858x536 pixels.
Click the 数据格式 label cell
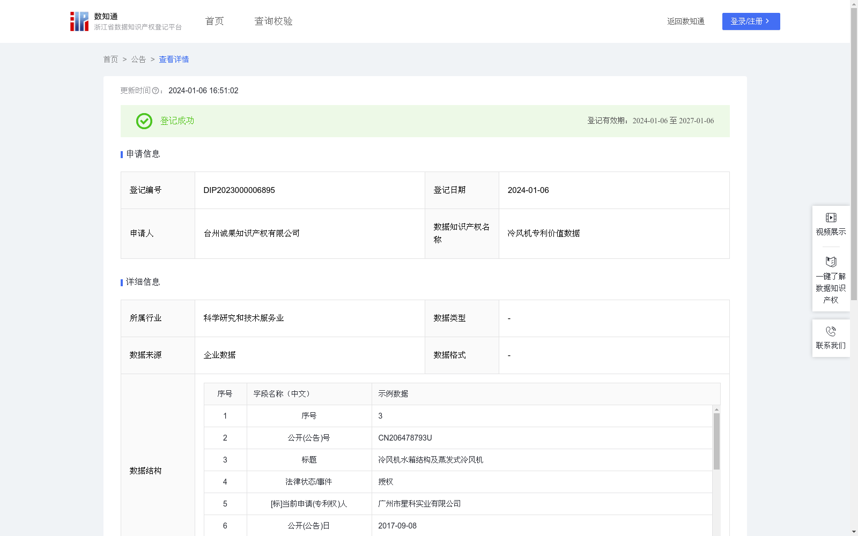point(462,355)
